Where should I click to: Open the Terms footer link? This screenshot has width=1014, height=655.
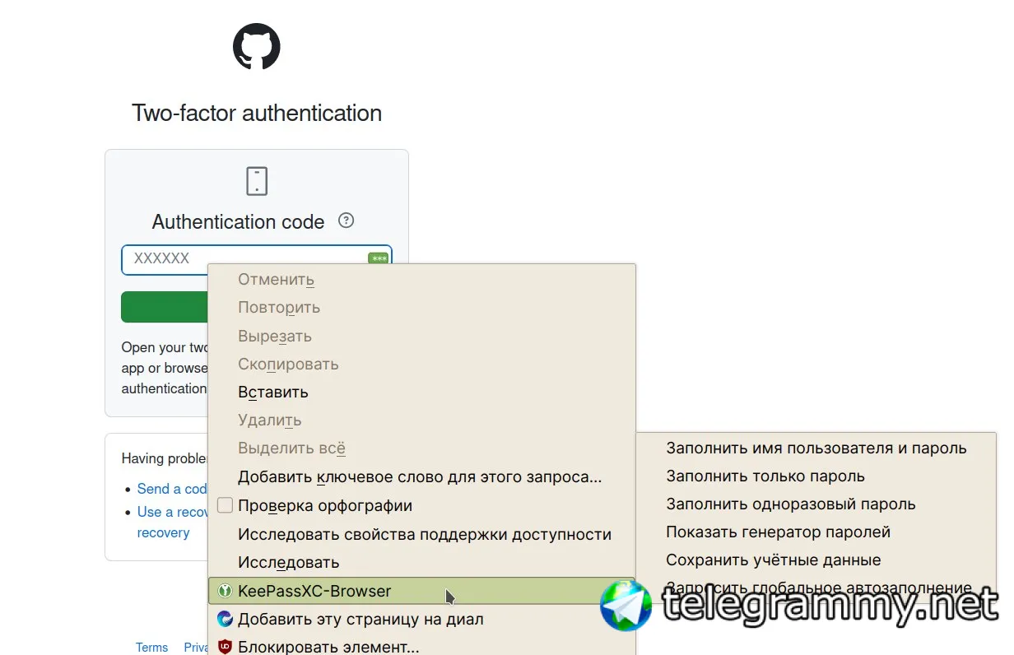click(151, 648)
